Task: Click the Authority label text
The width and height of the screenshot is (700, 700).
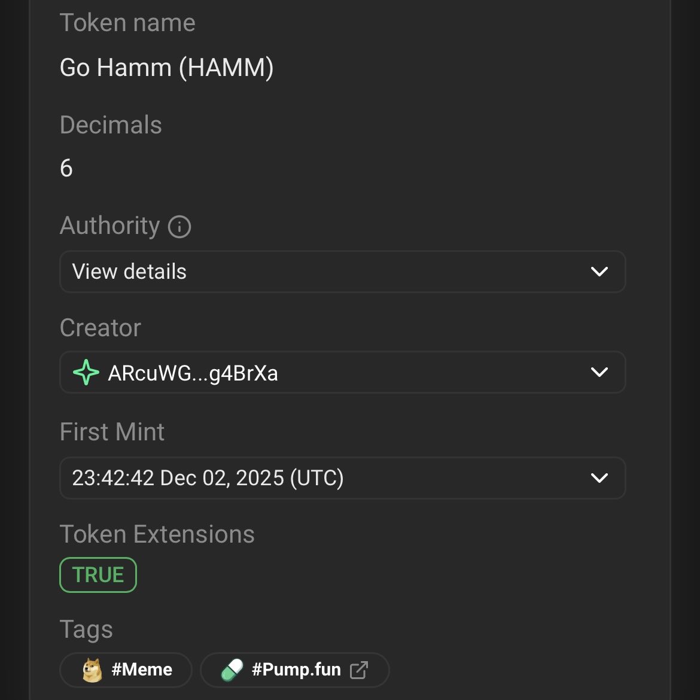Action: click(110, 226)
